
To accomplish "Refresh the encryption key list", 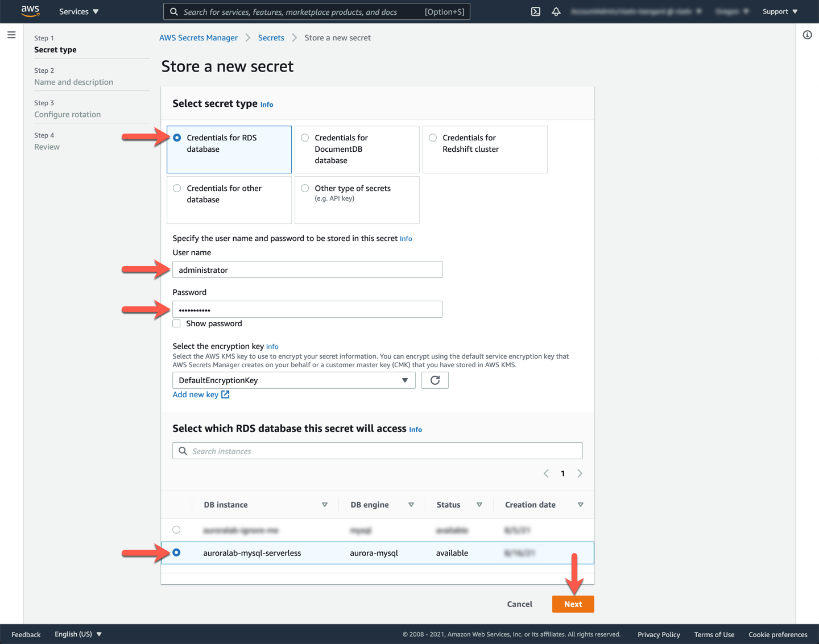I will pos(435,380).
